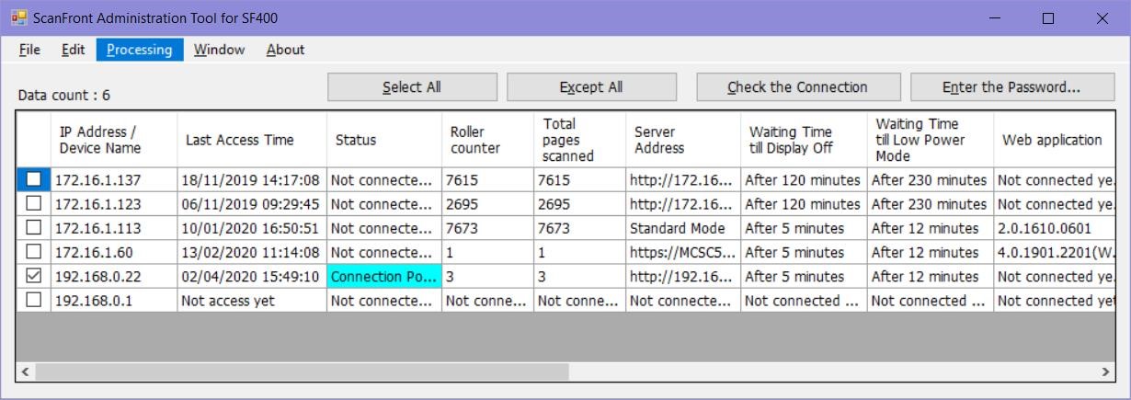Click Check the Connection button

pyautogui.click(x=797, y=87)
